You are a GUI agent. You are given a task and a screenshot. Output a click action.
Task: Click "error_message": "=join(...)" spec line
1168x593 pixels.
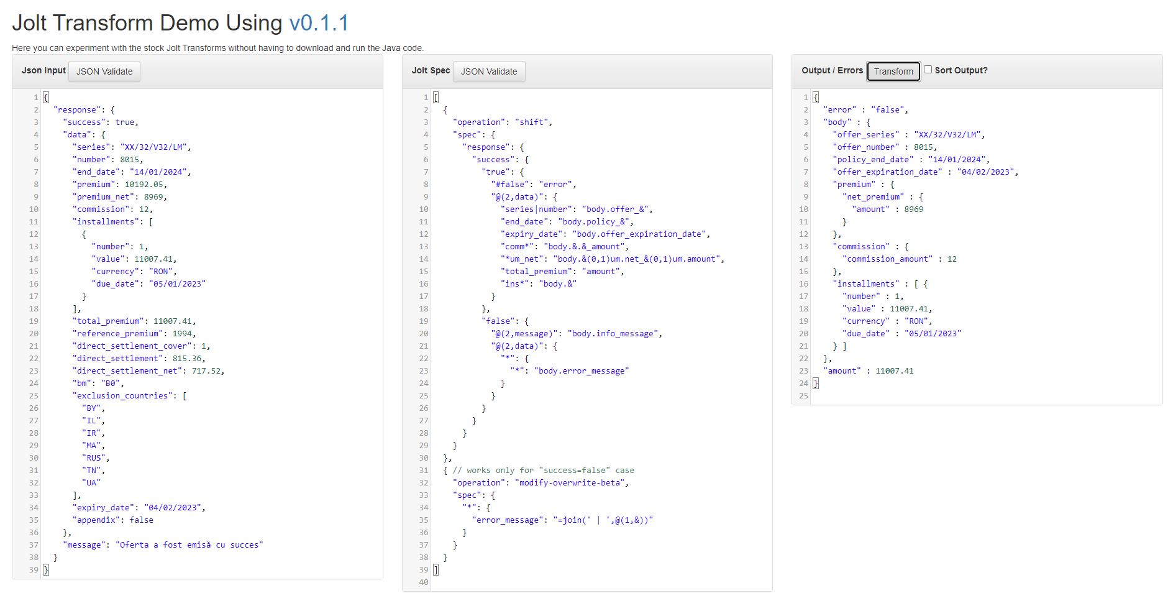[x=562, y=520]
